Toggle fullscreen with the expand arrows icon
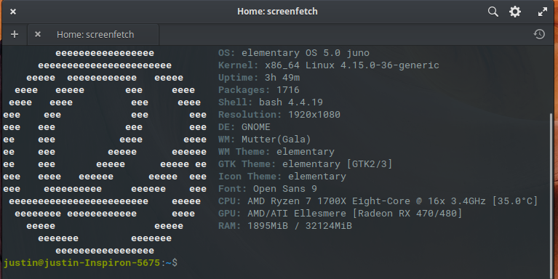The height and width of the screenshot is (279, 558). pos(542,12)
